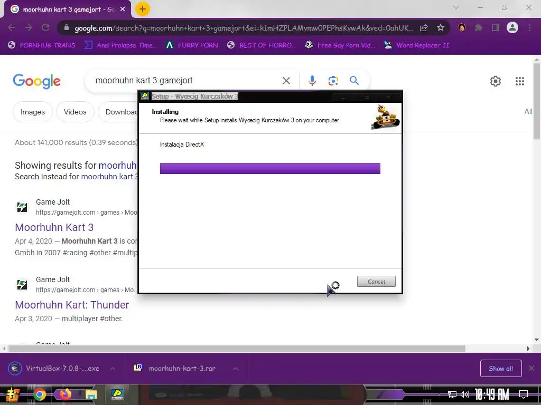Open Firefox from the taskbar
The image size is (541, 405).
coord(65,394)
